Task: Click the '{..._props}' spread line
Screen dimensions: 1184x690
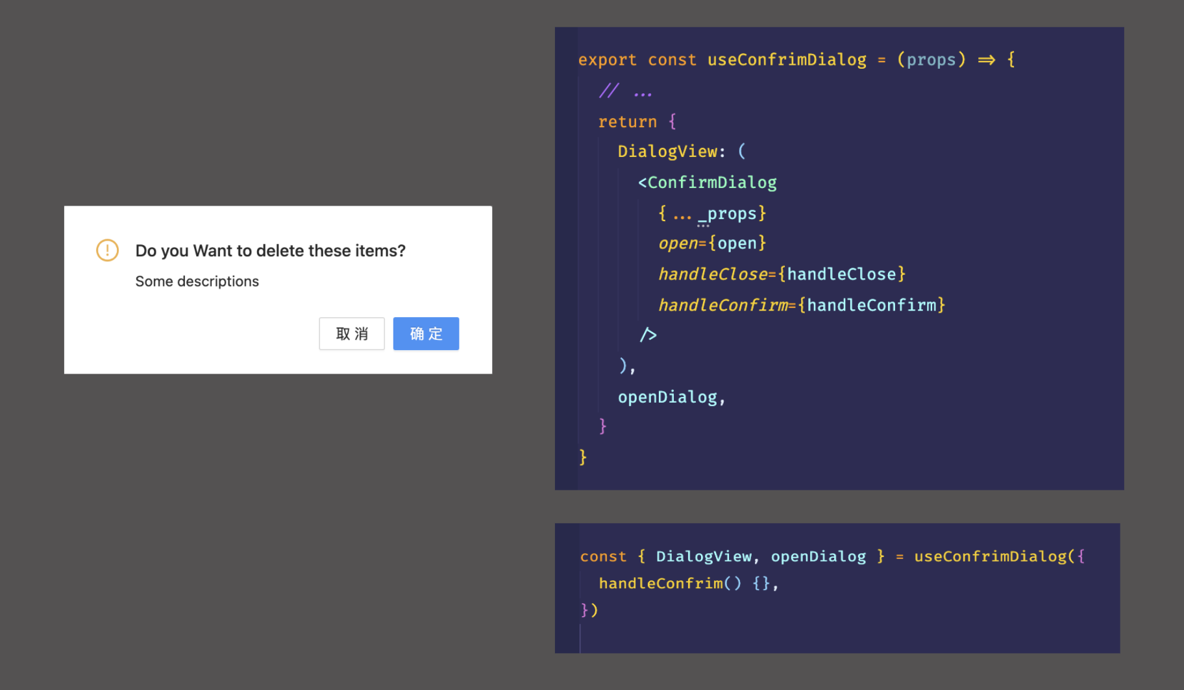Action: pos(712,213)
